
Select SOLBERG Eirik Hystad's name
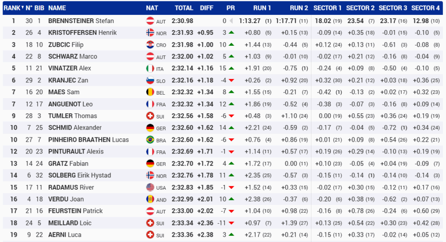tap(79, 175)
